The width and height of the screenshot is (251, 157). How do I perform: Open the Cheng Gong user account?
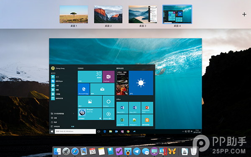click(58, 68)
